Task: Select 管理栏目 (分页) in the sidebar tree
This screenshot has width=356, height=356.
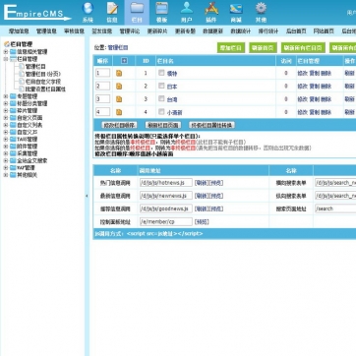Action: 43,74
